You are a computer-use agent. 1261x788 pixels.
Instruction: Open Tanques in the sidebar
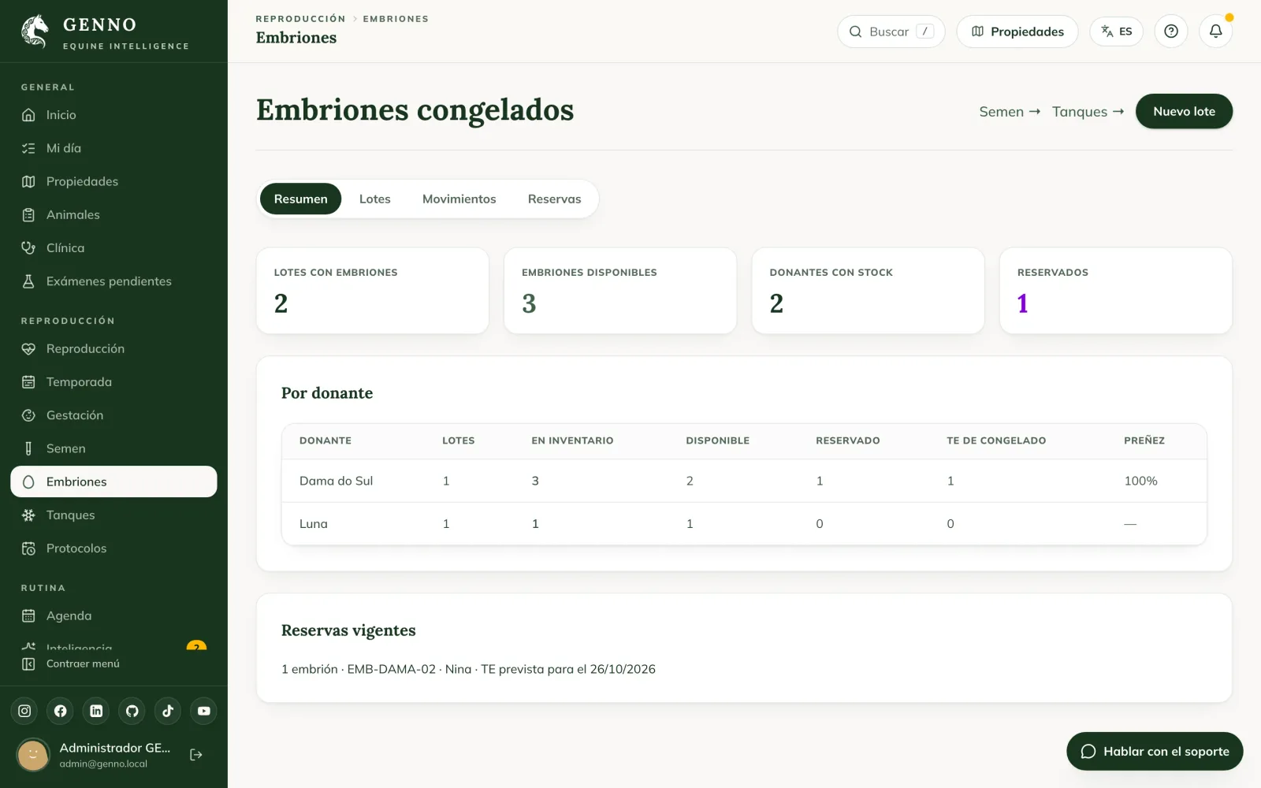click(113, 515)
